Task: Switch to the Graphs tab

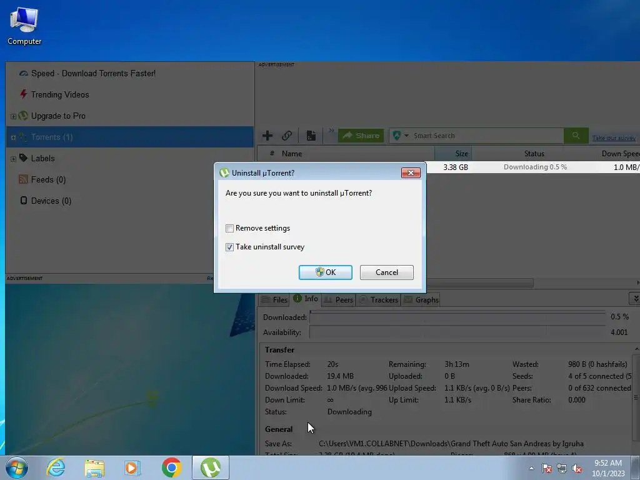Action: coord(421,300)
